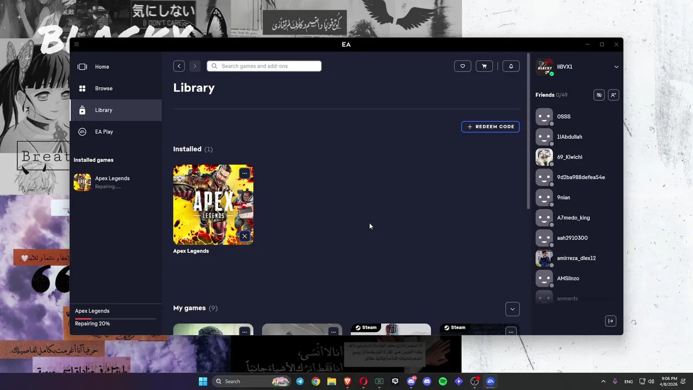Select friend 9d2ba988defea54e

577,177
